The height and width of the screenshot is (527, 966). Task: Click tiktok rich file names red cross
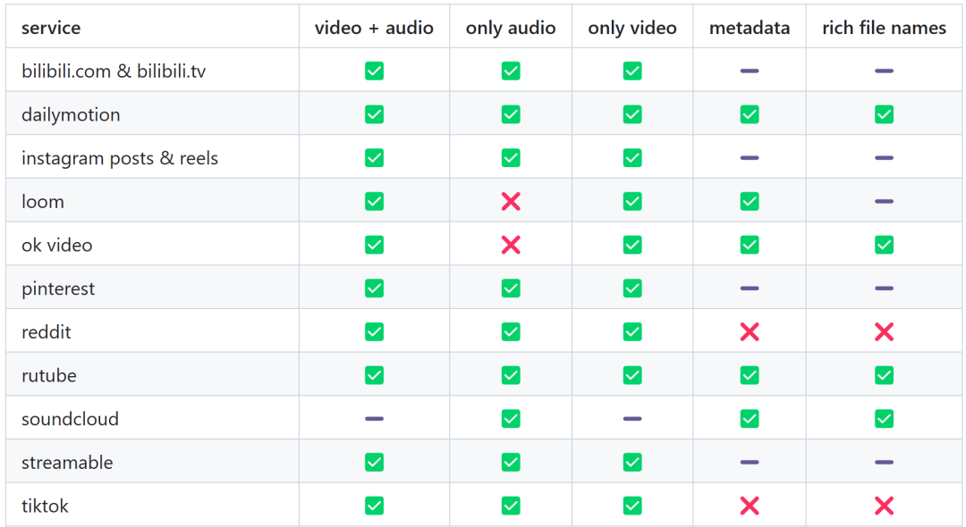(x=884, y=506)
